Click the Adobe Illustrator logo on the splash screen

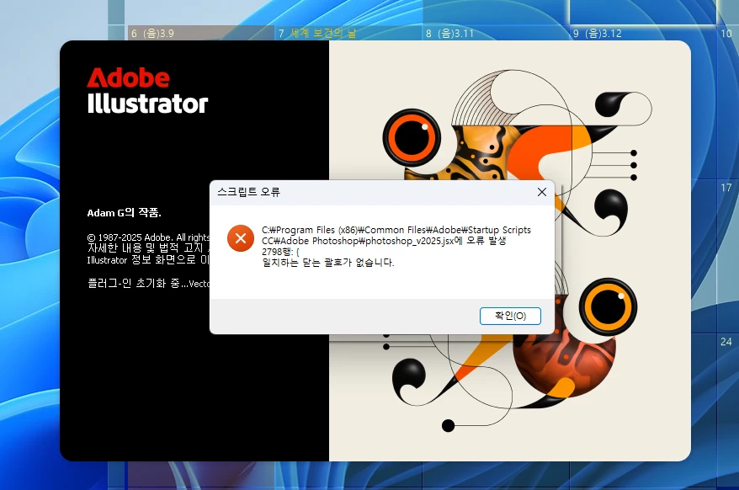point(147,91)
